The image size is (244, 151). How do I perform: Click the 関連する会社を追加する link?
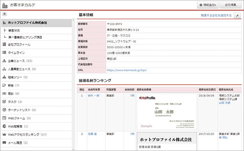tap(216, 15)
